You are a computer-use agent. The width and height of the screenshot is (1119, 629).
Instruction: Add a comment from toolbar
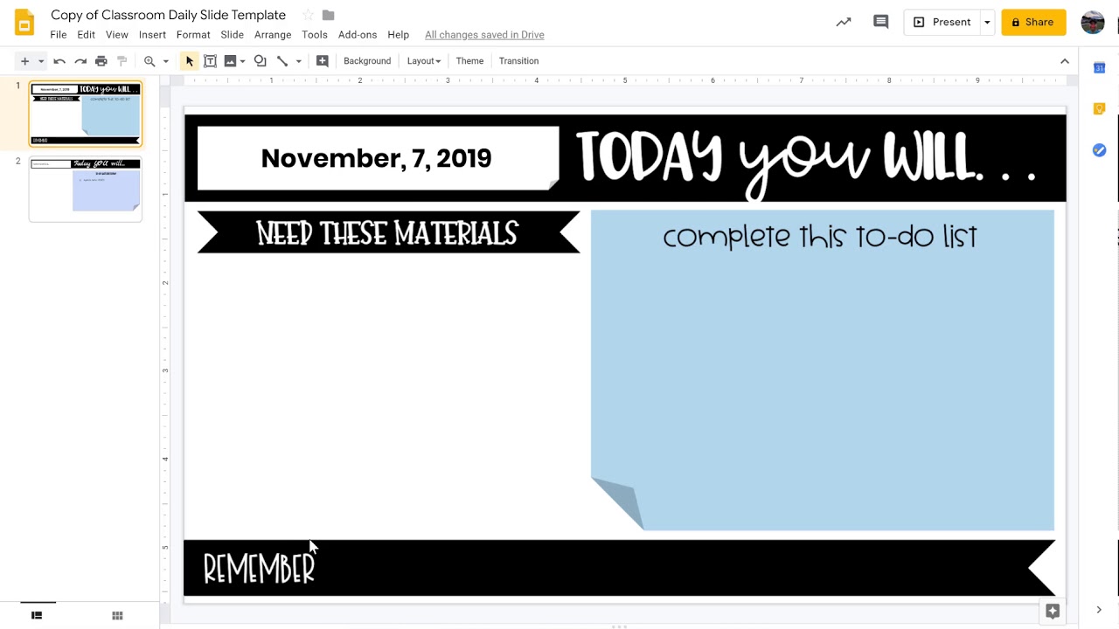click(322, 61)
